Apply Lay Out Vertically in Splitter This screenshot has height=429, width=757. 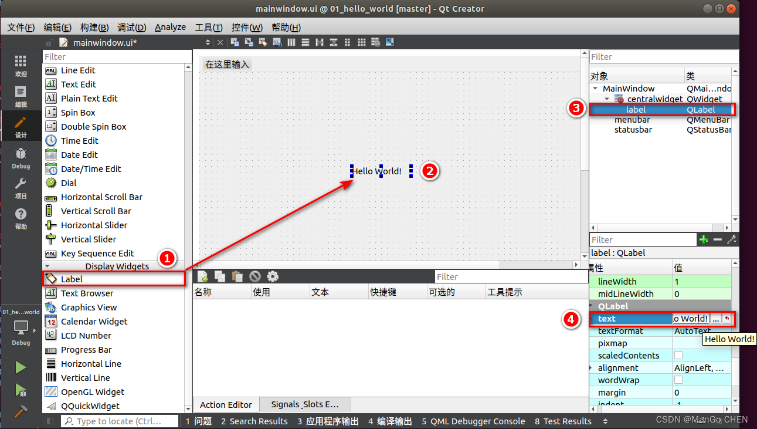coord(334,42)
